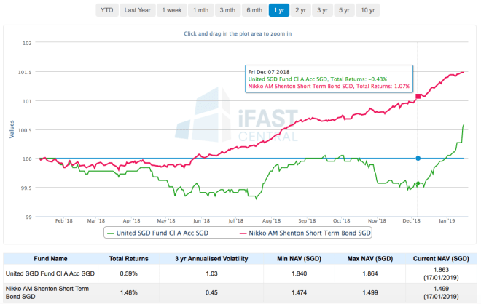The image size is (481, 304).
Task: Switch to 10 yr view
Action: pos(367,10)
